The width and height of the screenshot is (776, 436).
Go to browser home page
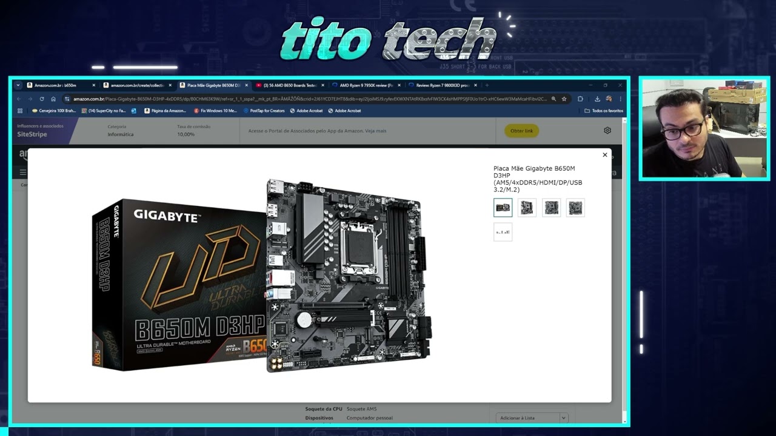point(53,99)
